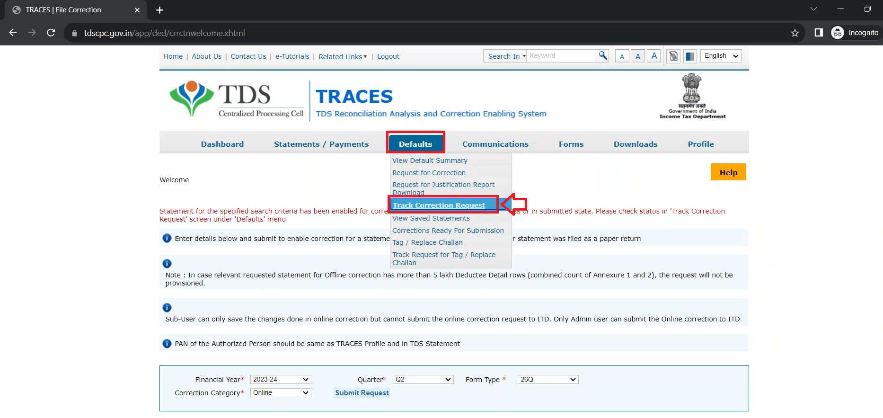Bookmark this page with star icon
This screenshot has height=418, width=883.
click(795, 33)
